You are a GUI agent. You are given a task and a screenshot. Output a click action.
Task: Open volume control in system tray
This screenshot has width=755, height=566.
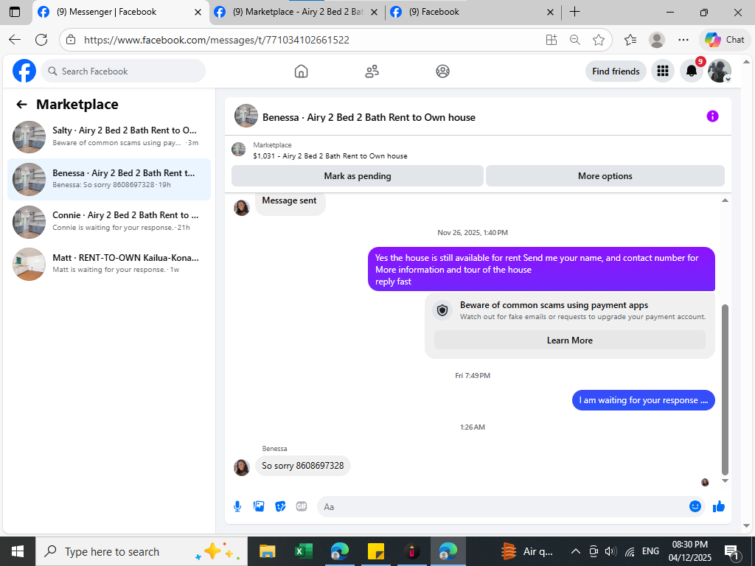tap(610, 551)
